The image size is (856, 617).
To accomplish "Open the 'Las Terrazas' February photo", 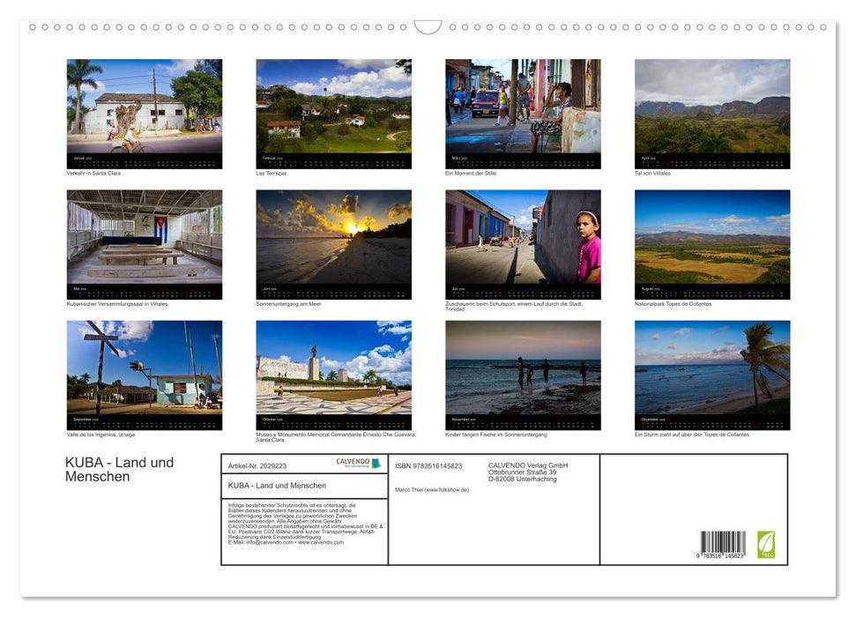I will (333, 108).
